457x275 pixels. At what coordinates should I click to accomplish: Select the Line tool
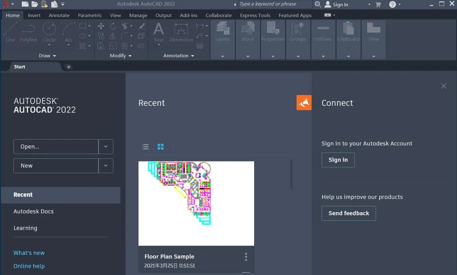coord(10,31)
